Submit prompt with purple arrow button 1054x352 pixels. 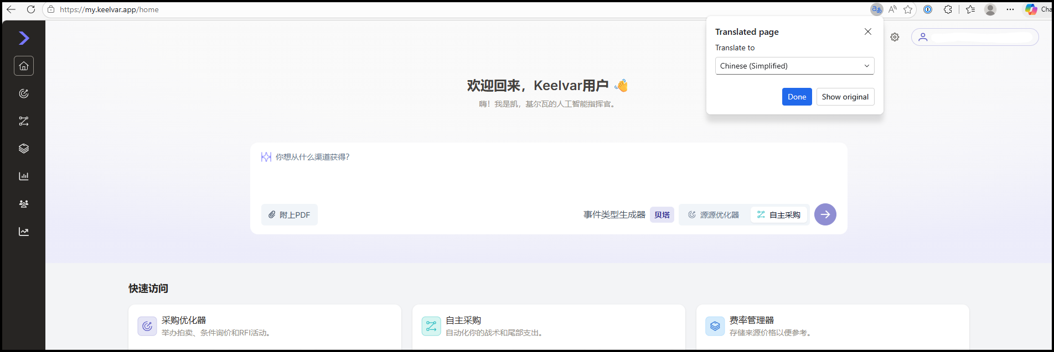click(x=825, y=214)
